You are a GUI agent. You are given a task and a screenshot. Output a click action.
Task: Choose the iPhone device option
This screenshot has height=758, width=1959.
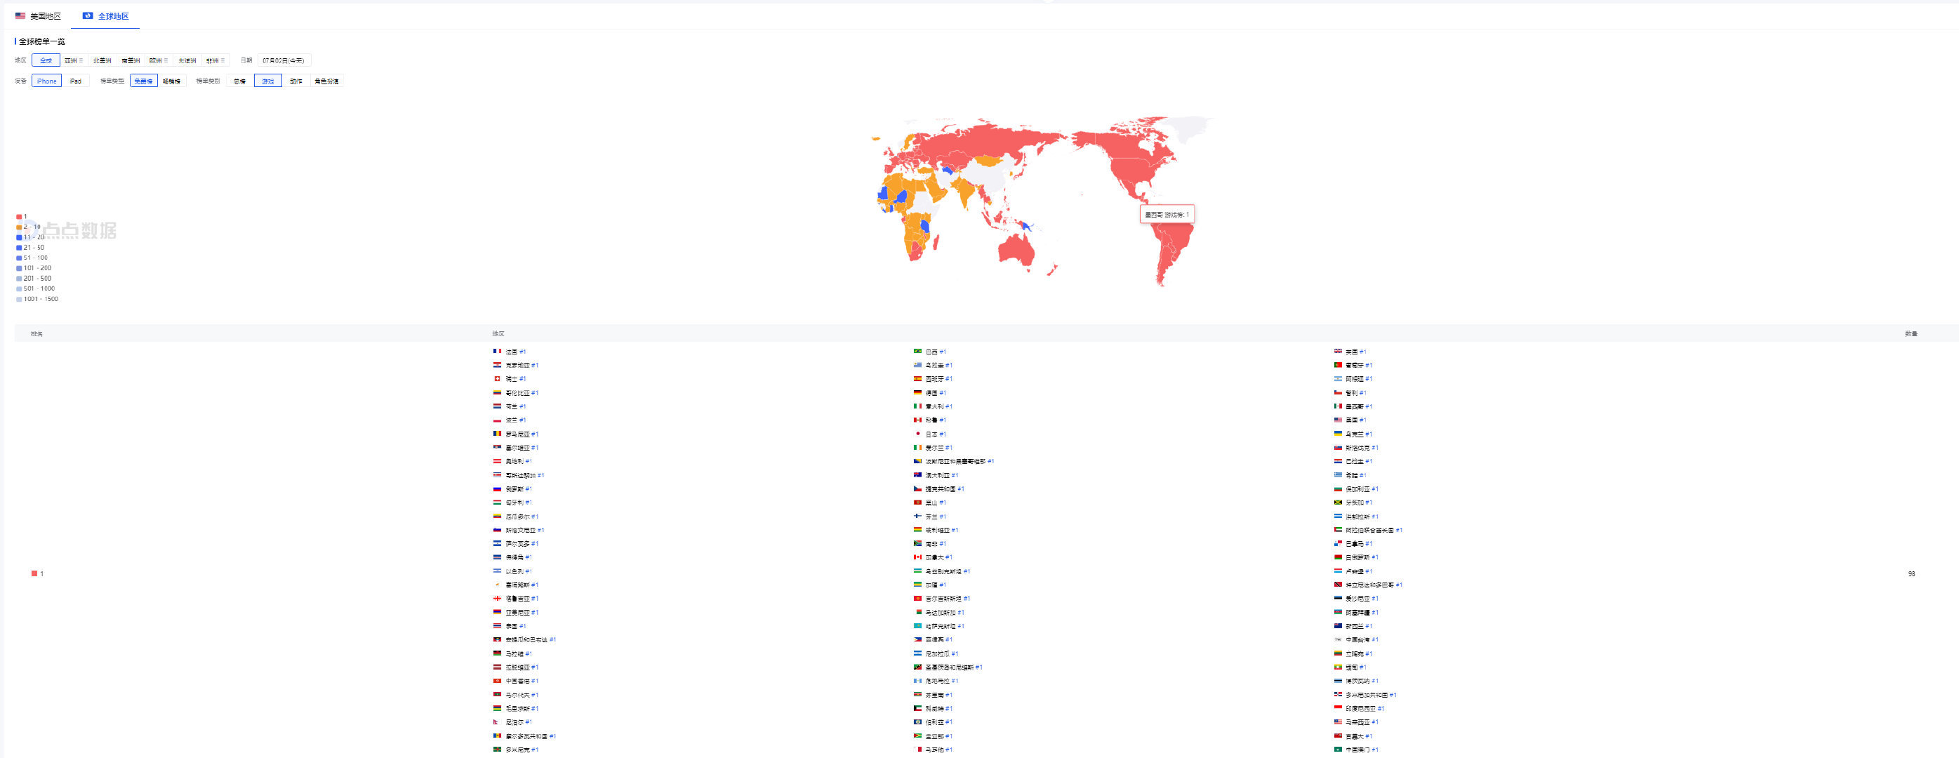coord(46,81)
